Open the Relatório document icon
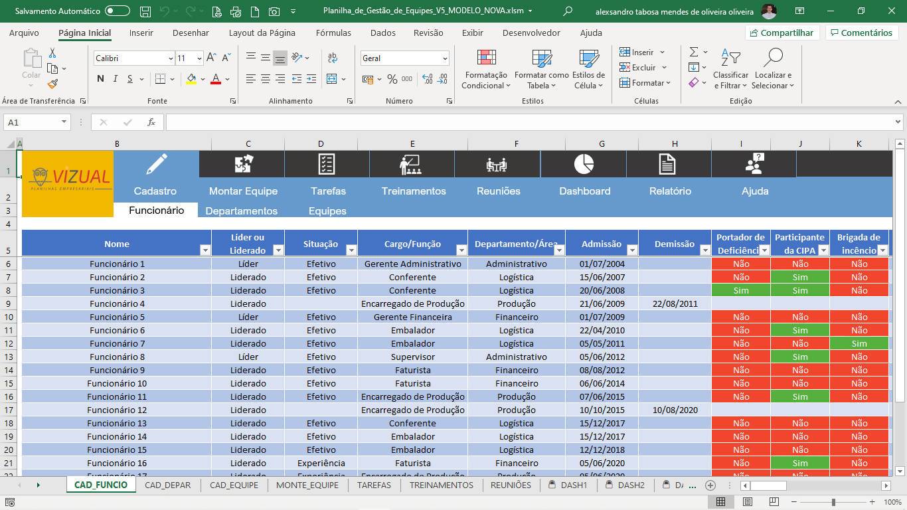 [x=667, y=164]
